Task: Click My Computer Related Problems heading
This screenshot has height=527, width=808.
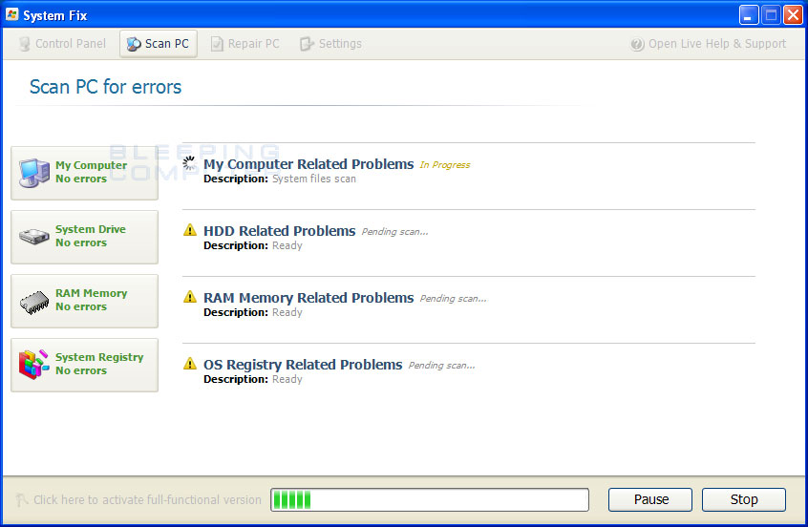Action: click(308, 164)
